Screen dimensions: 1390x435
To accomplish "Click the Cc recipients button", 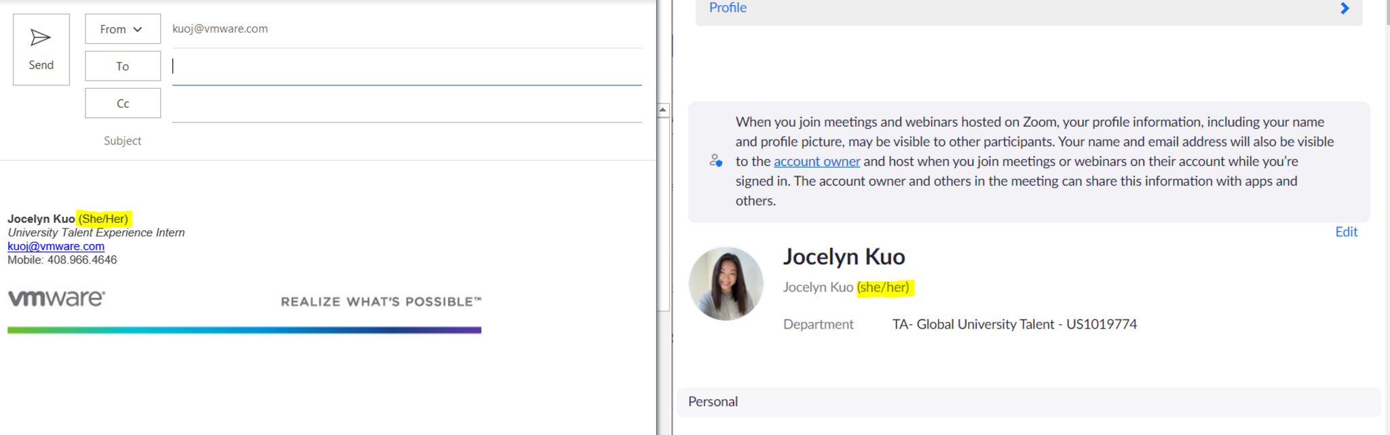I will coord(122,104).
